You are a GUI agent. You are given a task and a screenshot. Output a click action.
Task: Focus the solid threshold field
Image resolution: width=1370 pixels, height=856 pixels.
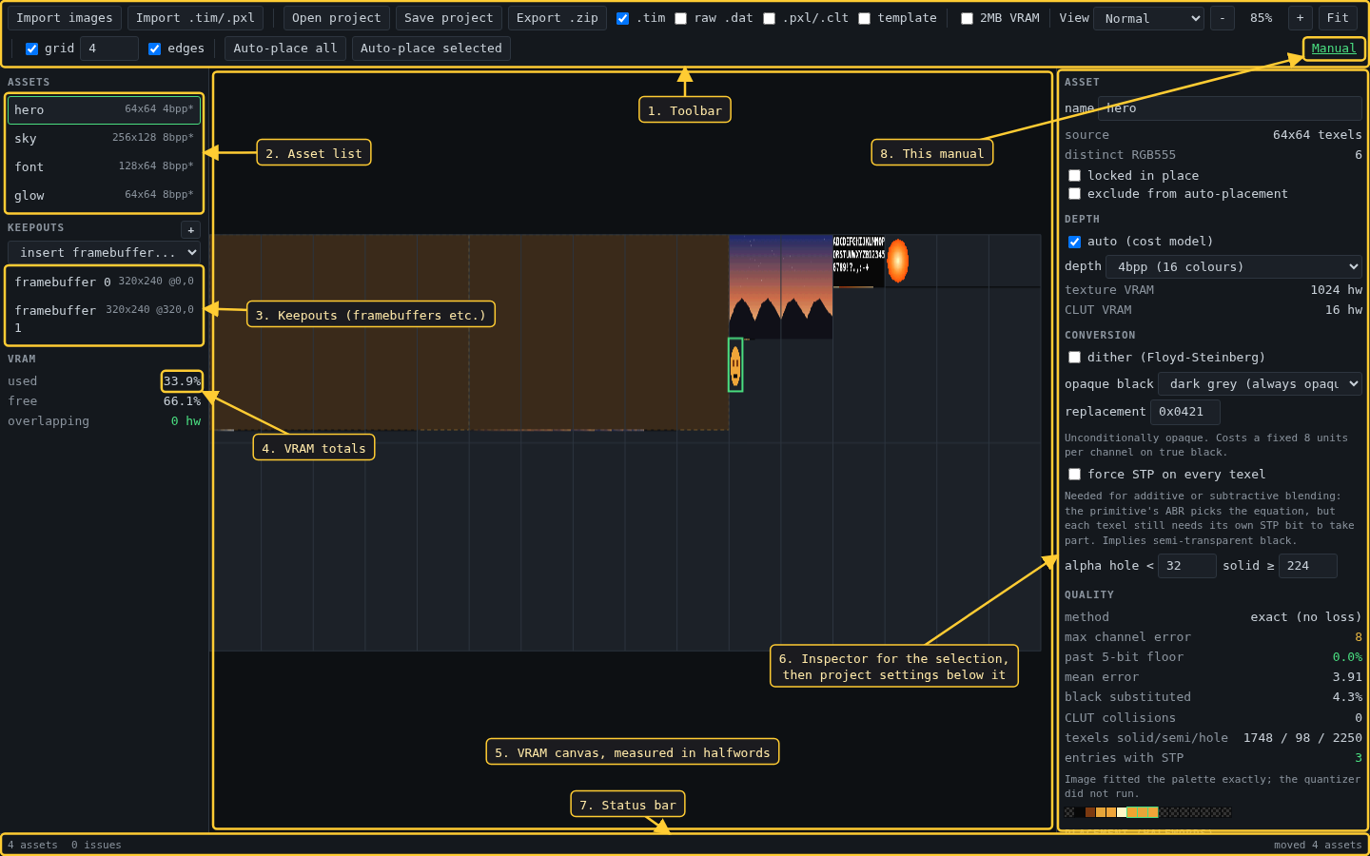click(x=1308, y=566)
